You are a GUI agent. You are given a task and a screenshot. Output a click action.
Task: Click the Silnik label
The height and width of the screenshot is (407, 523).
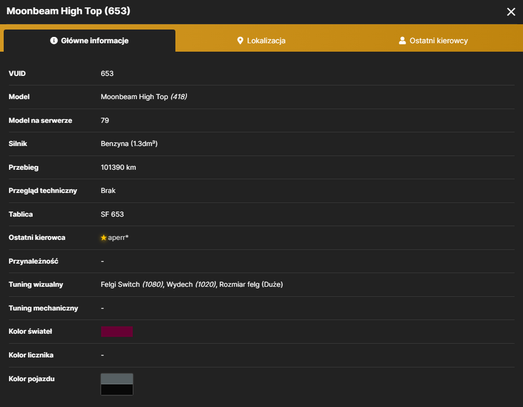[18, 144]
